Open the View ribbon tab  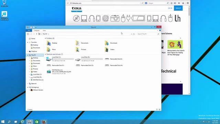44,31
